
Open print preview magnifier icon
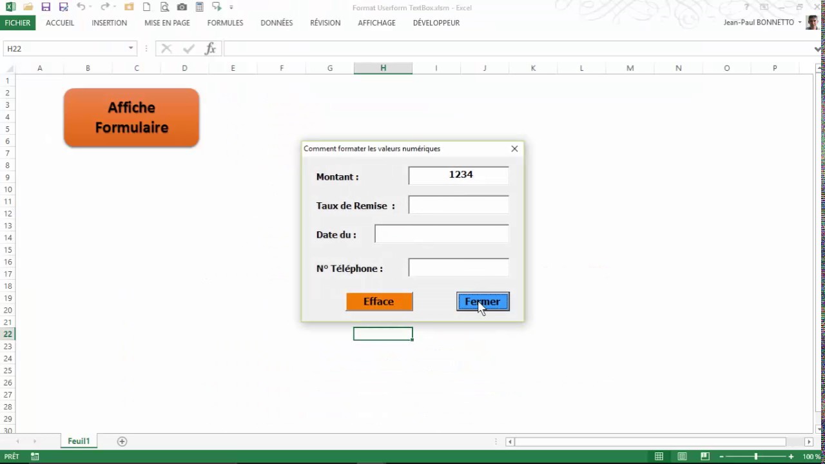click(x=164, y=7)
